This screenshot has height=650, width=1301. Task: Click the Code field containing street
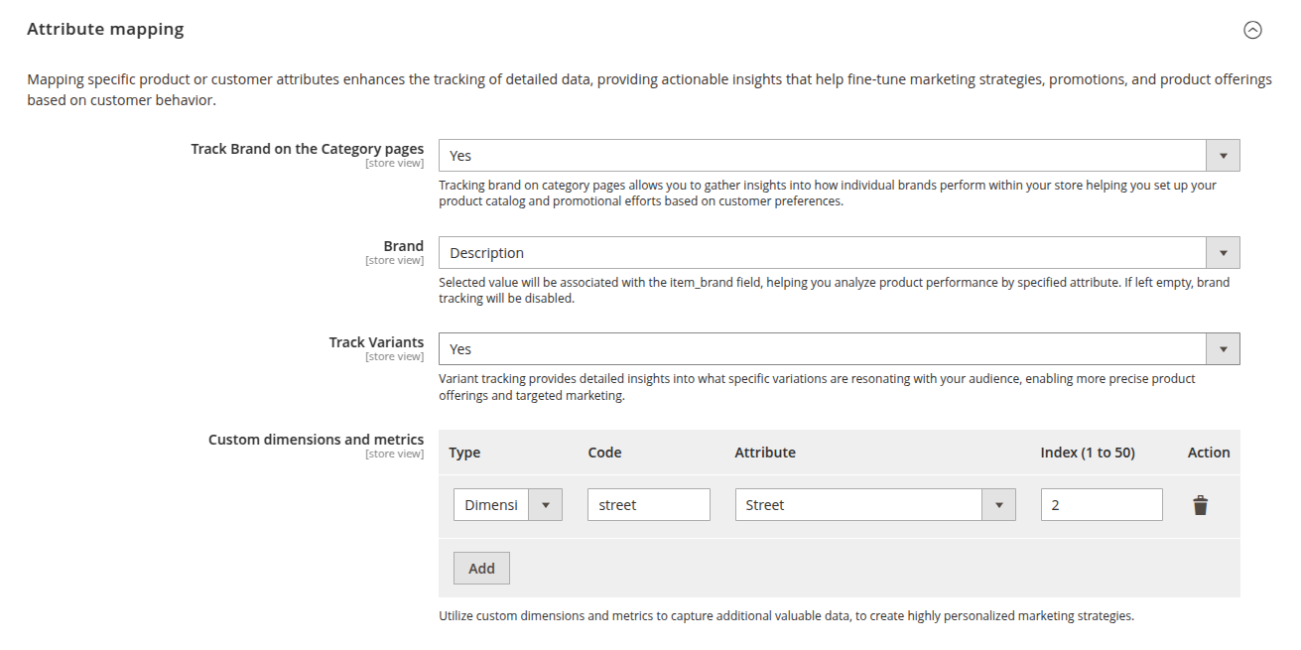click(648, 504)
